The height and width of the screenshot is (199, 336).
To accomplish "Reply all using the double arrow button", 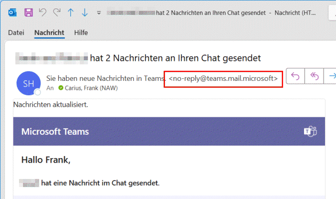I will (314, 76).
